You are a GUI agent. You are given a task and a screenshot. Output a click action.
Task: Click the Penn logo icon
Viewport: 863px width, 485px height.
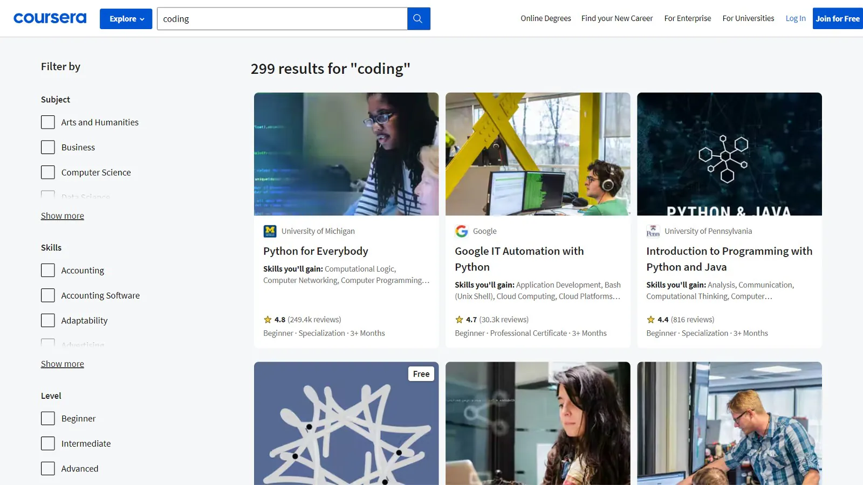[653, 231]
